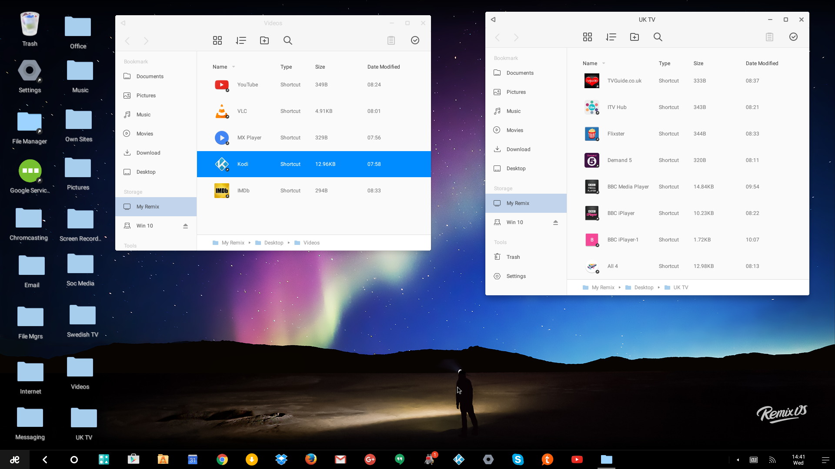Open Trash tool in UK TV sidebar
The width and height of the screenshot is (835, 469).
coord(526,257)
